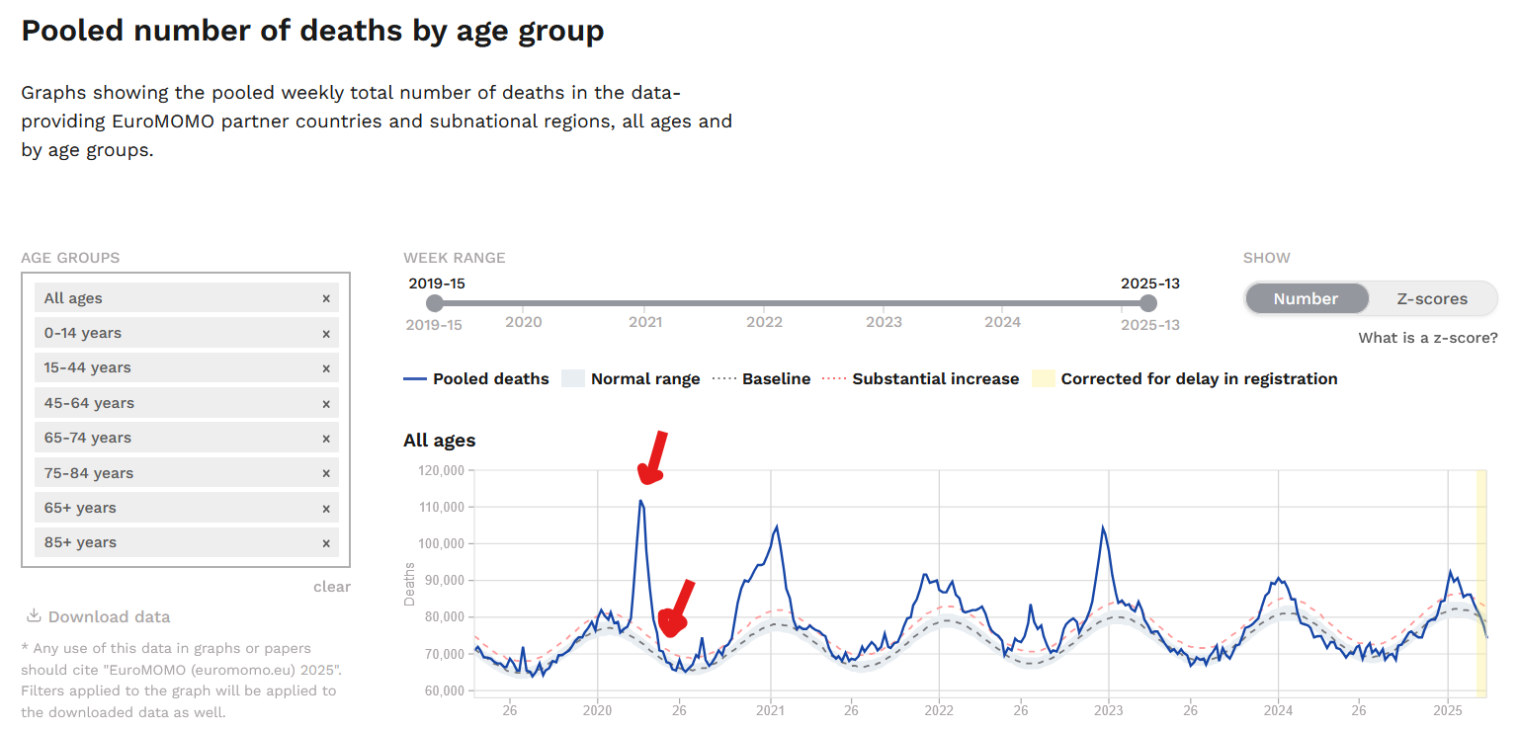The width and height of the screenshot is (1519, 730).
Task: Open the What is a z-score? link
Action: pyautogui.click(x=1428, y=338)
